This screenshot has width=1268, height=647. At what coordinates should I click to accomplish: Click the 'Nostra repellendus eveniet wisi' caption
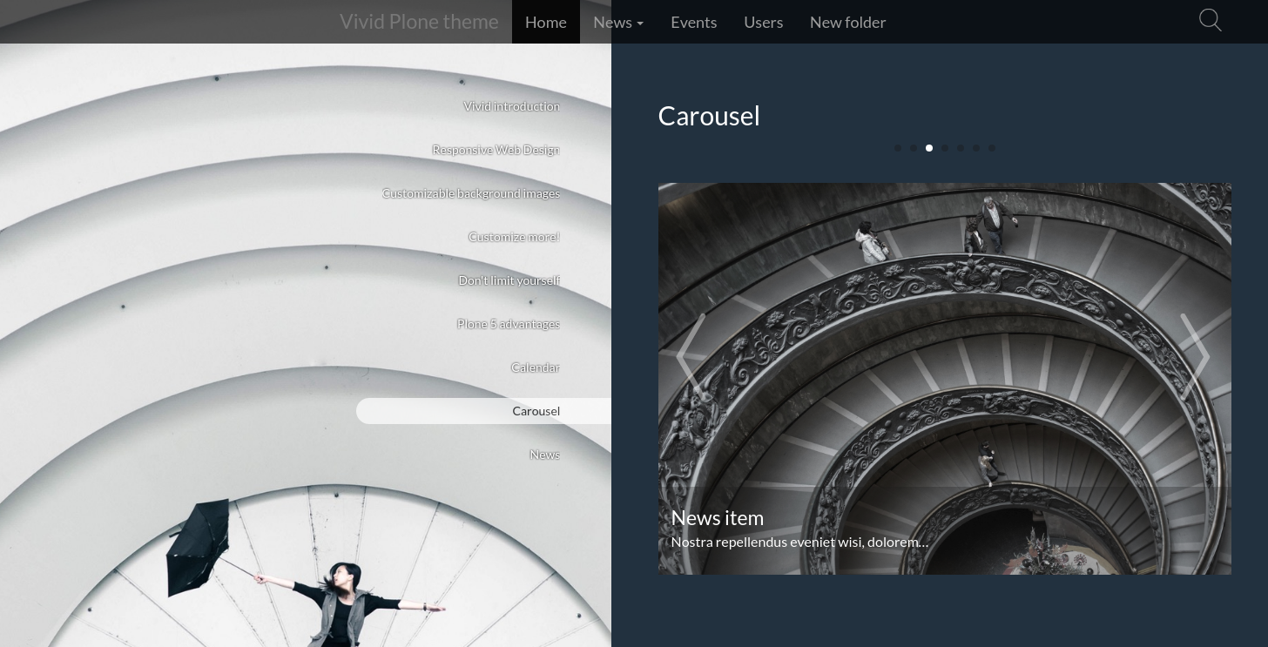tap(799, 542)
